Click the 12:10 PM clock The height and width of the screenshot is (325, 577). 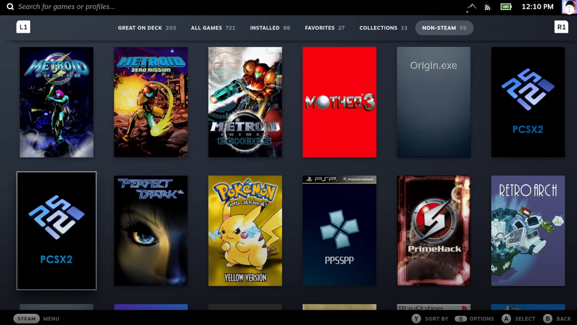coord(537,7)
